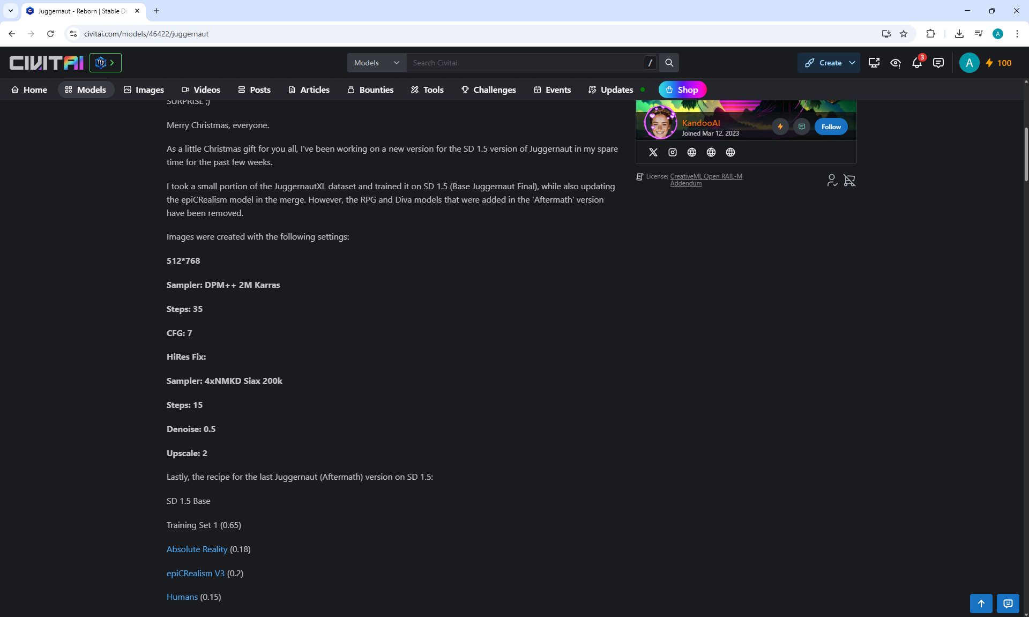The width and height of the screenshot is (1029, 617).
Task: Toggle browsing mode eye icon
Action: pos(895,63)
